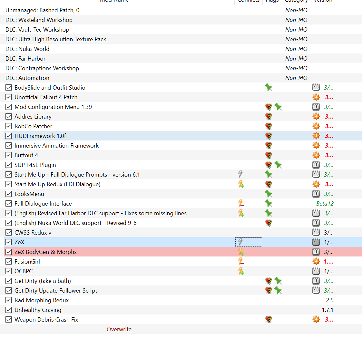Screen dimensions: 362x338
Task: Click the green flag icon on BodySlide row
Action: point(268,88)
